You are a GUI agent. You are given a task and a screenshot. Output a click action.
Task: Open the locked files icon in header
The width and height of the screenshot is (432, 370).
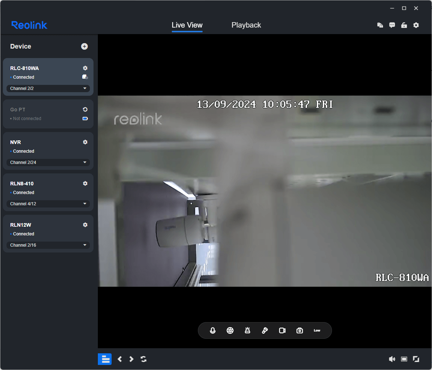pos(380,25)
